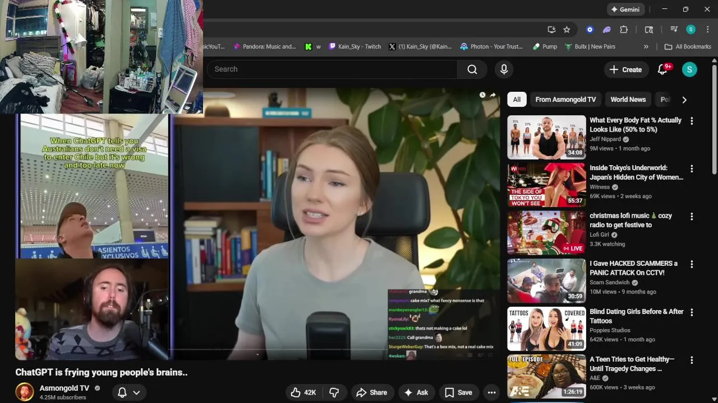Open title I Gave HACKED SCAMMERS a PANIC ATTACK

point(633,268)
